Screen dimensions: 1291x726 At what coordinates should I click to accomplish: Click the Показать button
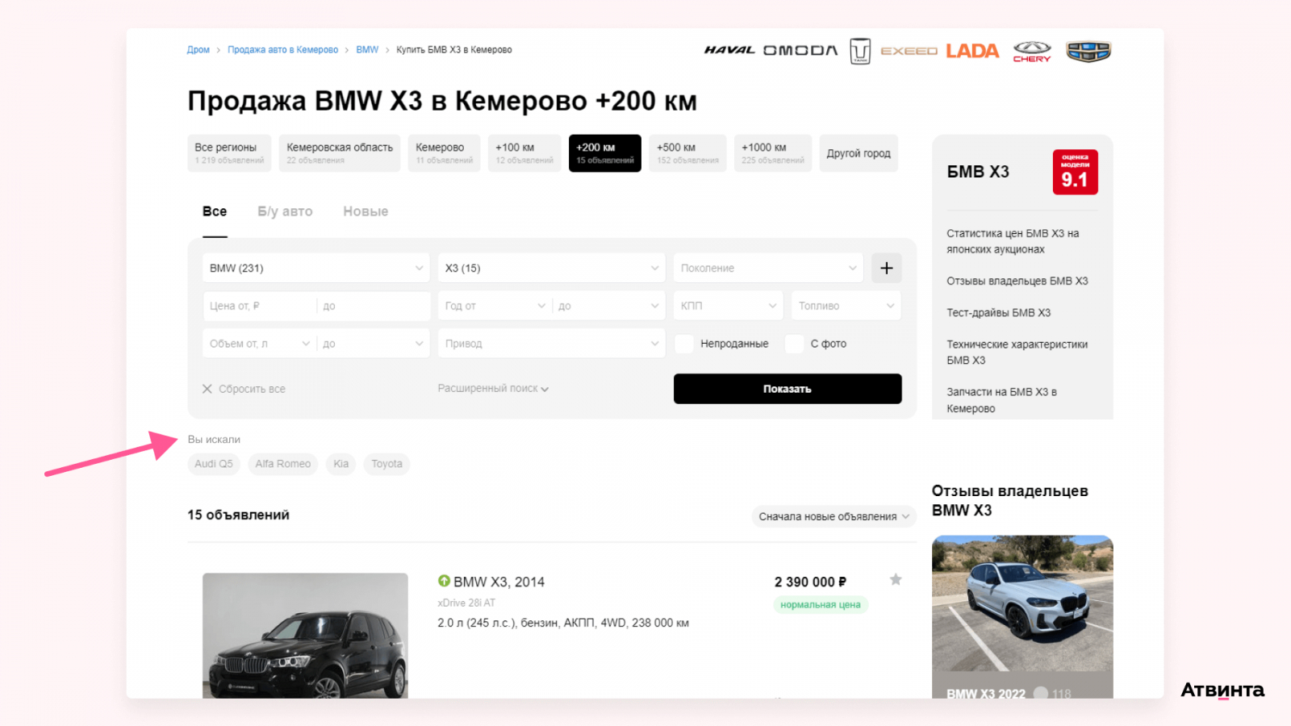pyautogui.click(x=788, y=389)
